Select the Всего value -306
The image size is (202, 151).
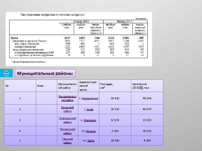[97, 38]
